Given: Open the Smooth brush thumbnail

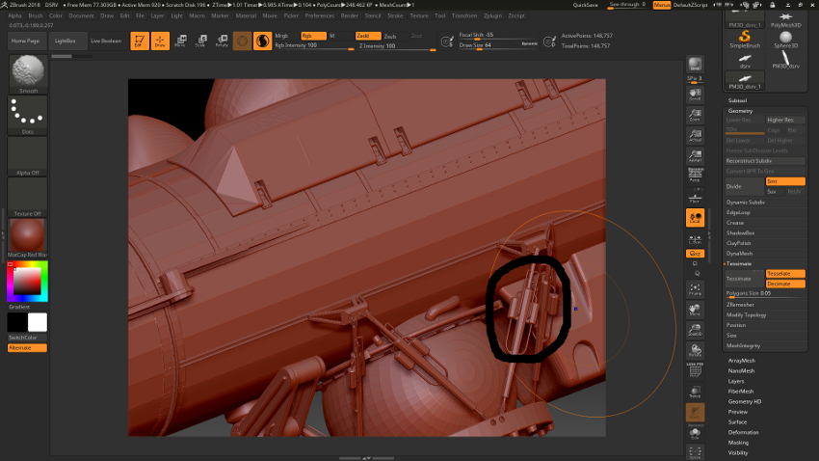Looking at the screenshot, I should click(x=28, y=73).
